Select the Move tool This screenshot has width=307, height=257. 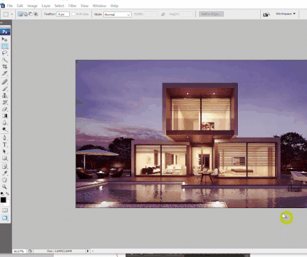pos(4,39)
